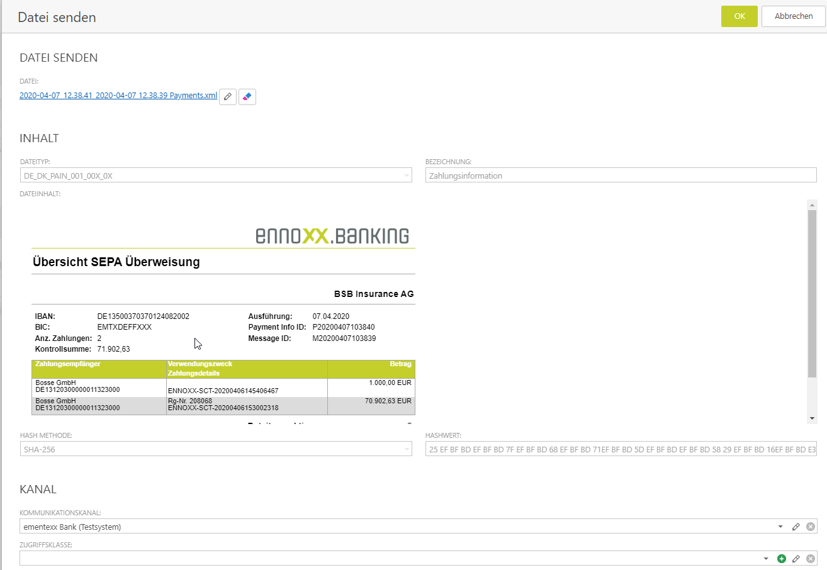Click the eraser icon to clear the file
Viewport: 827px width, 570px height.
point(247,97)
